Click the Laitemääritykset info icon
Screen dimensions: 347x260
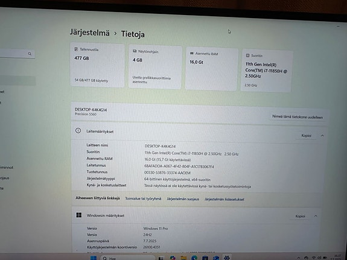(x=78, y=130)
